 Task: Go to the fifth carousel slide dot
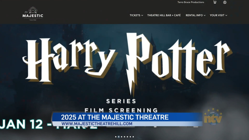point(127,137)
